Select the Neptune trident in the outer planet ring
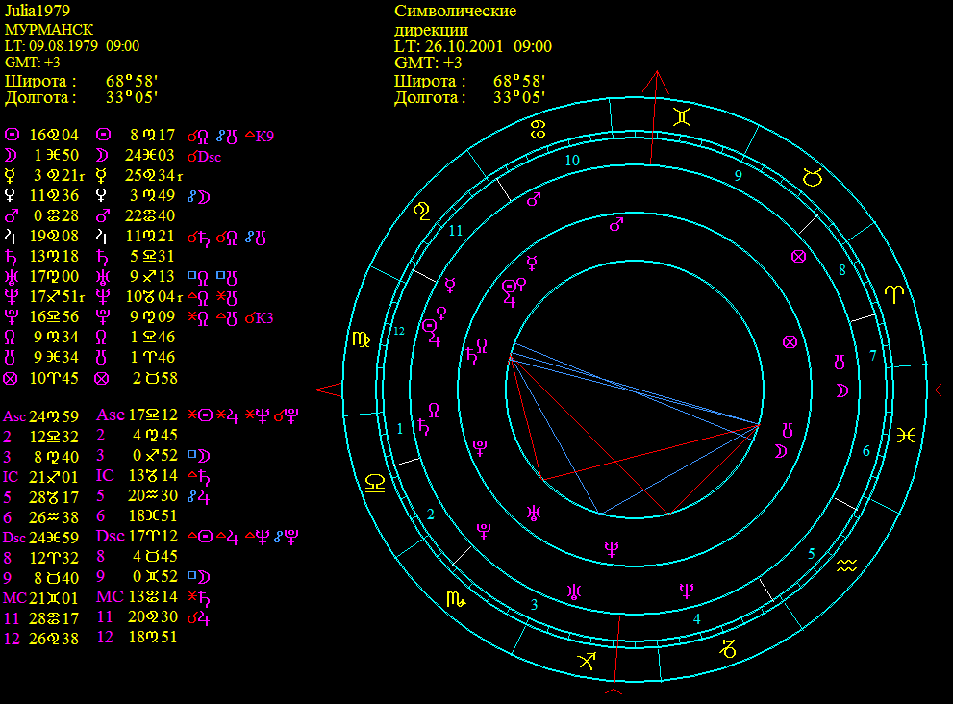Image resolution: width=953 pixels, height=704 pixels. click(687, 591)
